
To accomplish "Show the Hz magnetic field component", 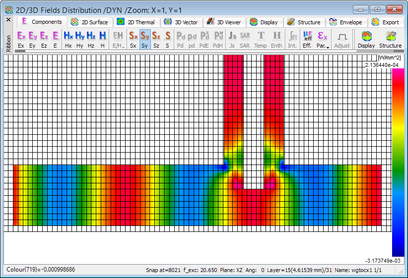I will tap(91, 39).
